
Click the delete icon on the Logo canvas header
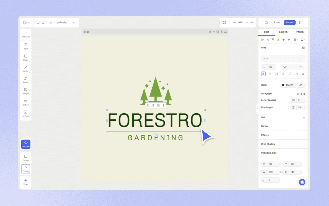coord(221,32)
